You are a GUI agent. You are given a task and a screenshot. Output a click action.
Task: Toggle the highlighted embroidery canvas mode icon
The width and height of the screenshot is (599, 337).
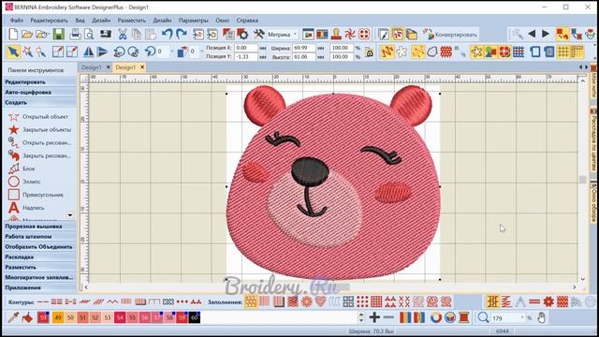(x=398, y=35)
